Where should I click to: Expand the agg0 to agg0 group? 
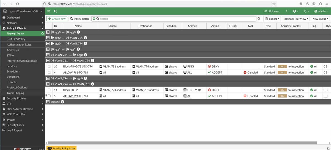[x=48, y=32]
